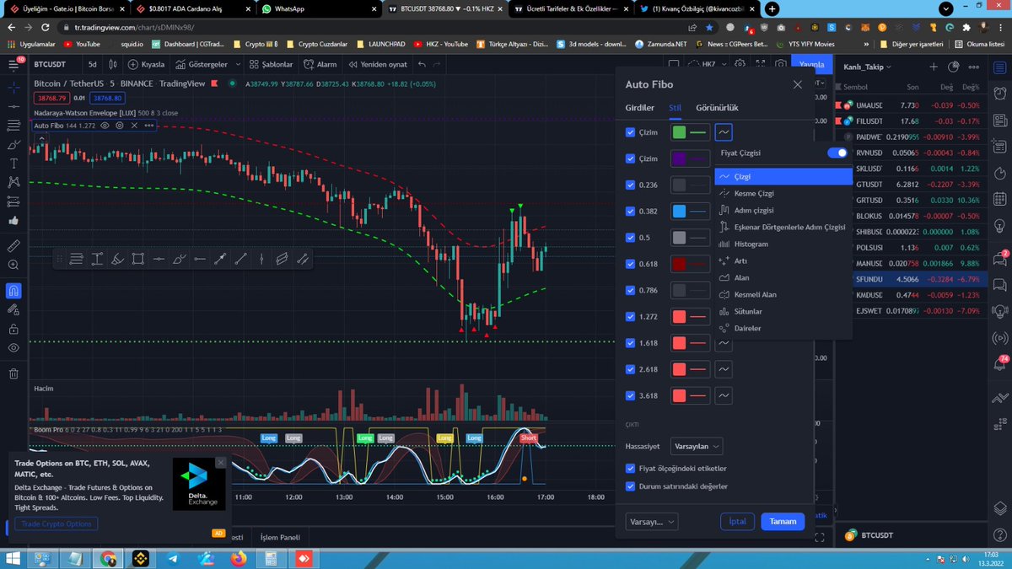Image resolution: width=1012 pixels, height=569 pixels.
Task: Open the thumbs-up icons tool
Action: 13,221
